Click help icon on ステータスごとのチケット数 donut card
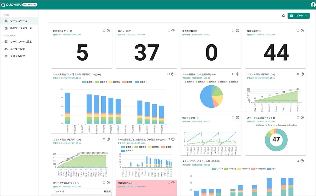This screenshot has width=316, height=196. point(302,118)
